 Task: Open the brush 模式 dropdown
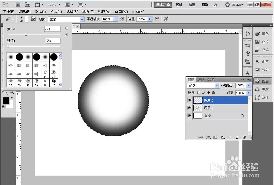66,19
